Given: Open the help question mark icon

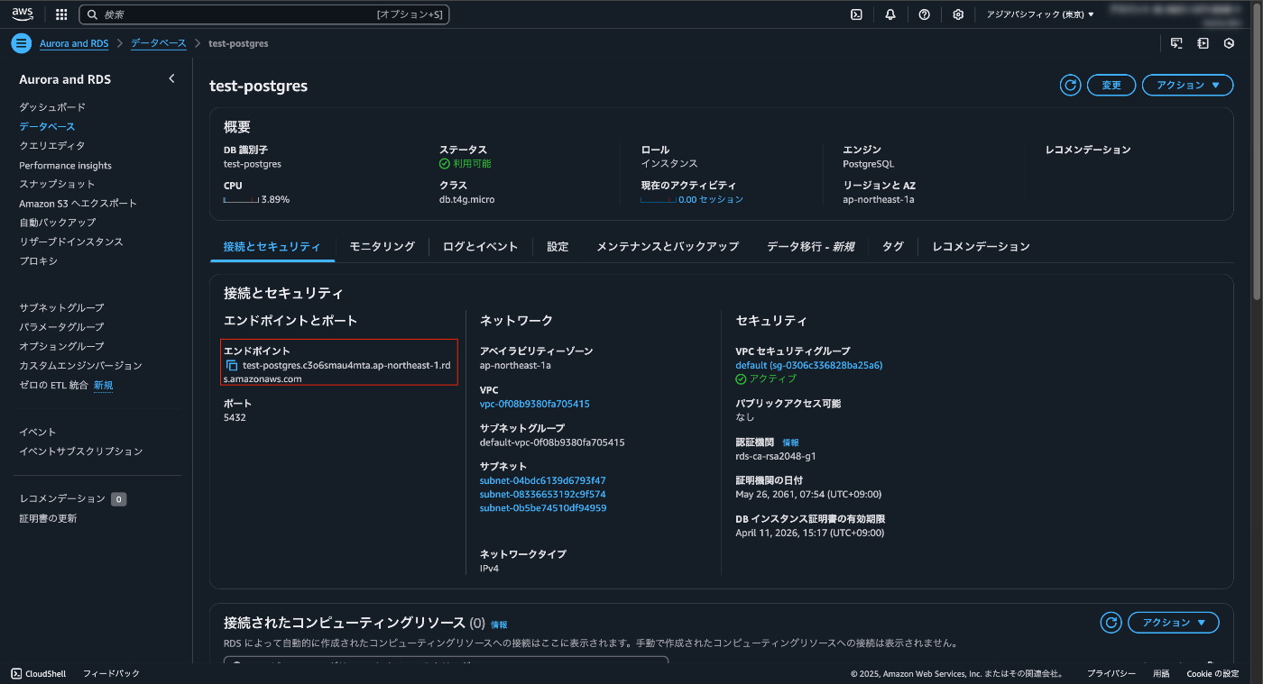Looking at the screenshot, I should tap(924, 14).
